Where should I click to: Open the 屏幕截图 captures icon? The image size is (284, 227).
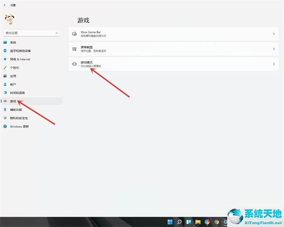pyautogui.click(x=74, y=49)
